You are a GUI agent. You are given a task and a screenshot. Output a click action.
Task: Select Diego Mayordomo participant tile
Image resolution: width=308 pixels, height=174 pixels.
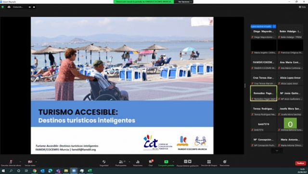pyautogui.click(x=263, y=31)
